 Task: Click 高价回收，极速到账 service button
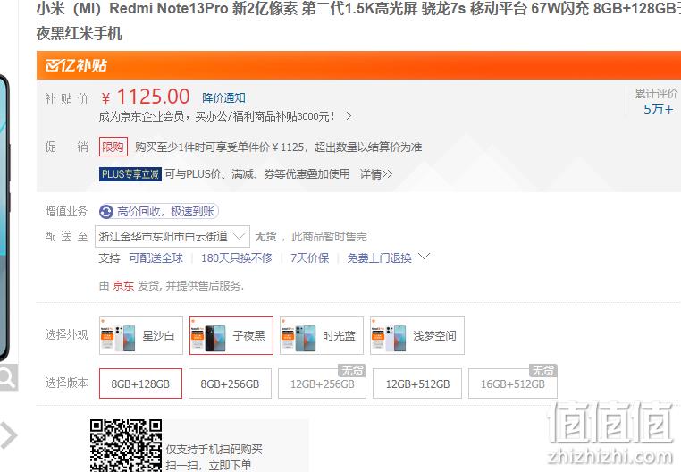click(x=158, y=212)
